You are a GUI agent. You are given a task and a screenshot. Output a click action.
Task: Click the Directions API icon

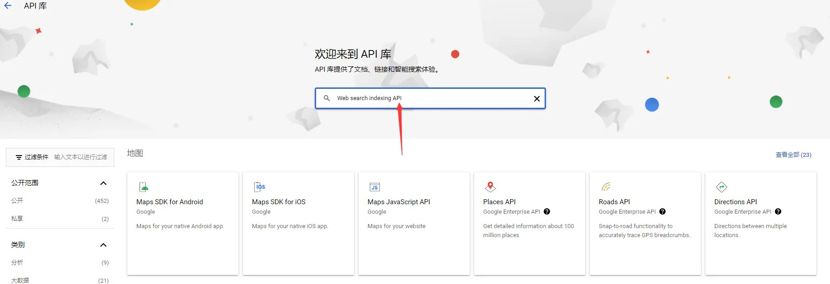point(722,187)
